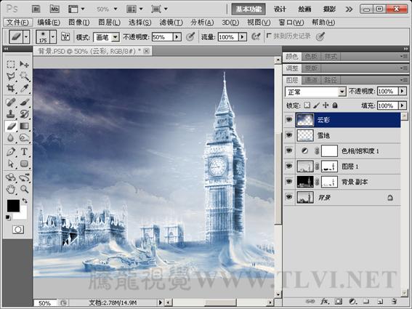
Task: Swap foreground and background colors
Action: (x=25, y=201)
